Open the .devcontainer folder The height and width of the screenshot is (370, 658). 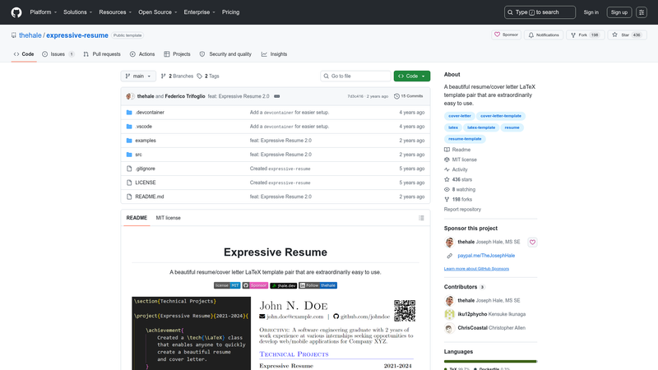click(x=150, y=113)
